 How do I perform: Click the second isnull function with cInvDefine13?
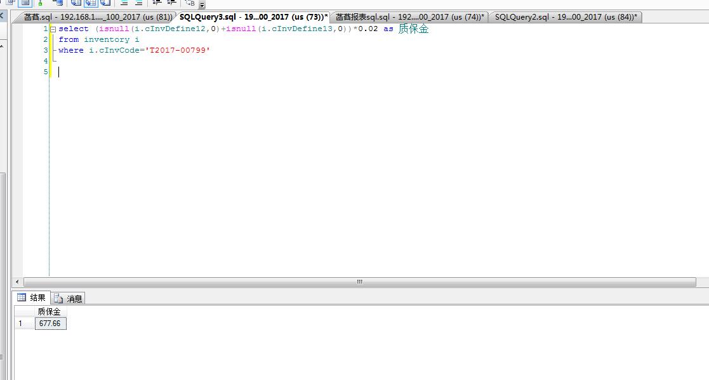241,29
